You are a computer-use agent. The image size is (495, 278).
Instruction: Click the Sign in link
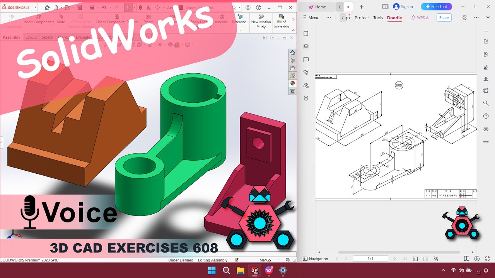coord(403,7)
